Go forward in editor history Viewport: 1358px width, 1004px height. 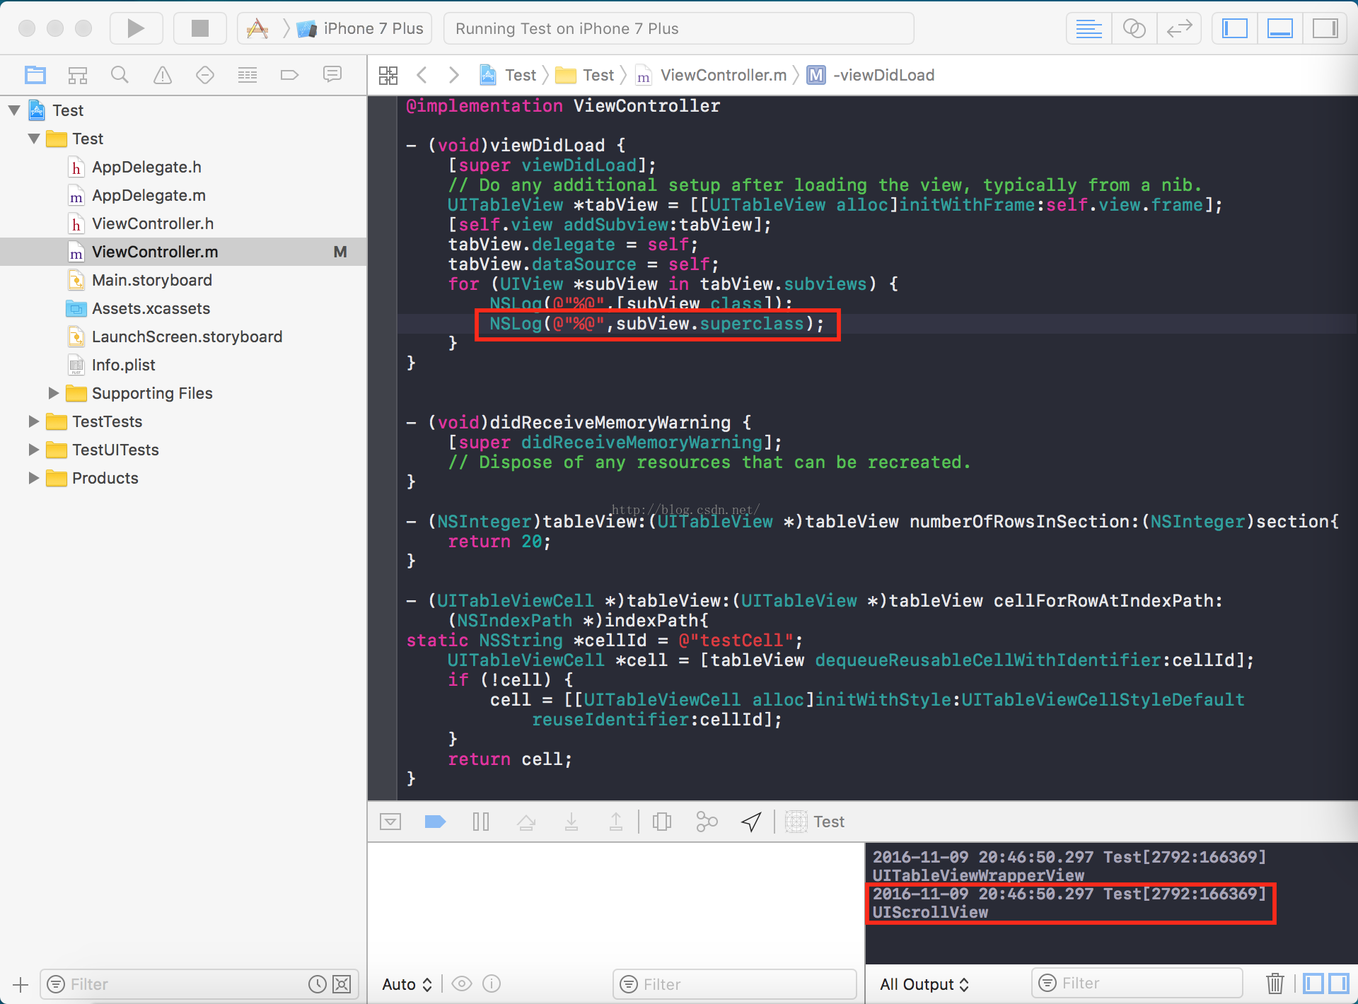pos(454,75)
